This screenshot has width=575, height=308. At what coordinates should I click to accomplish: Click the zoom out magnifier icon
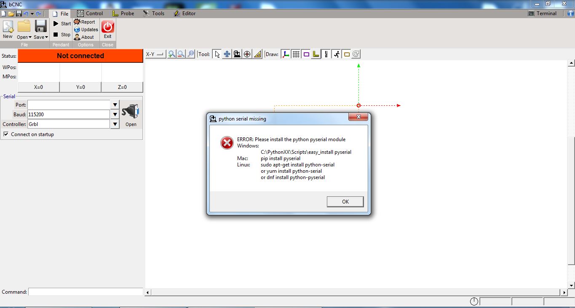point(181,54)
